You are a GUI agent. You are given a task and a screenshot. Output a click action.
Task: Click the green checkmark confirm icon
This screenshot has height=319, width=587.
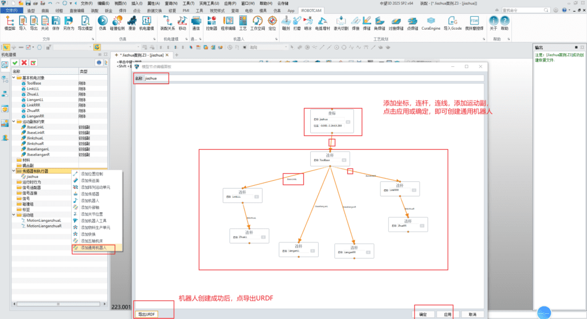tap(14, 62)
